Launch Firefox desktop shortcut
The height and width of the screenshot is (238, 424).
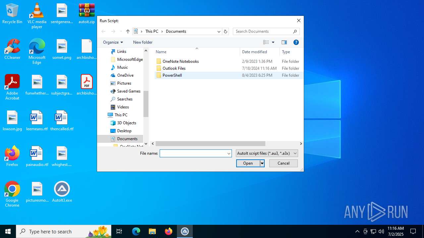click(x=12, y=156)
